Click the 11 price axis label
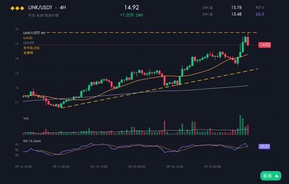 coord(17,102)
